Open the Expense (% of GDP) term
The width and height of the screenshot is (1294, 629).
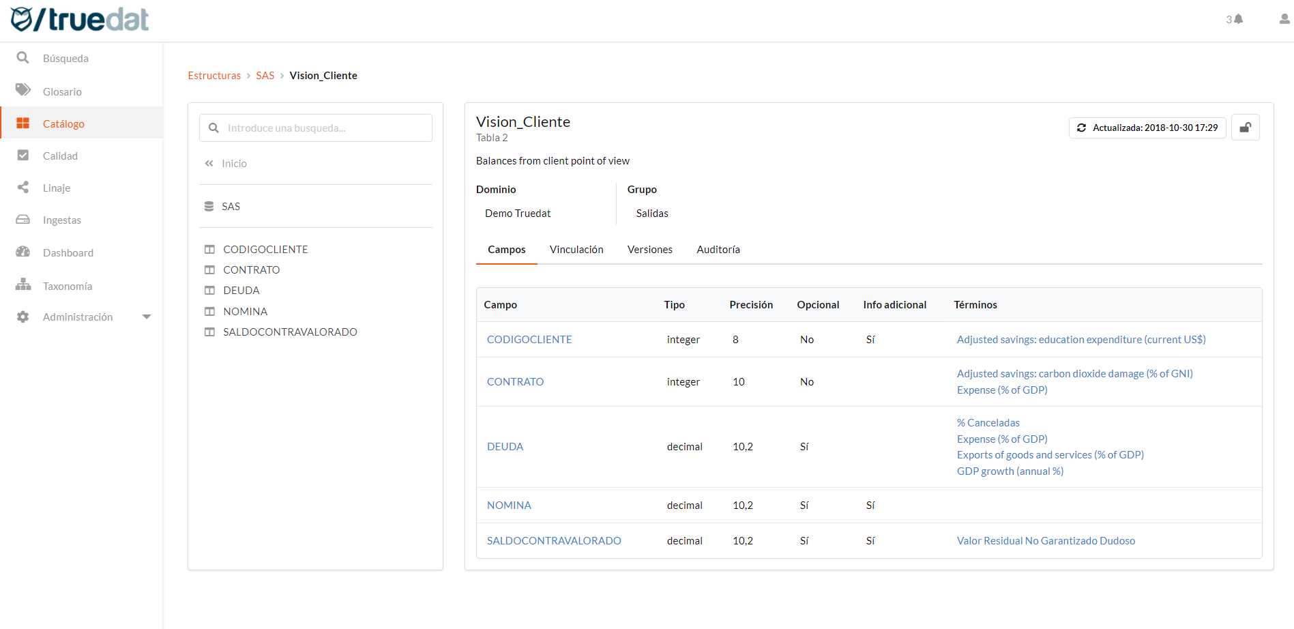[x=1002, y=390]
